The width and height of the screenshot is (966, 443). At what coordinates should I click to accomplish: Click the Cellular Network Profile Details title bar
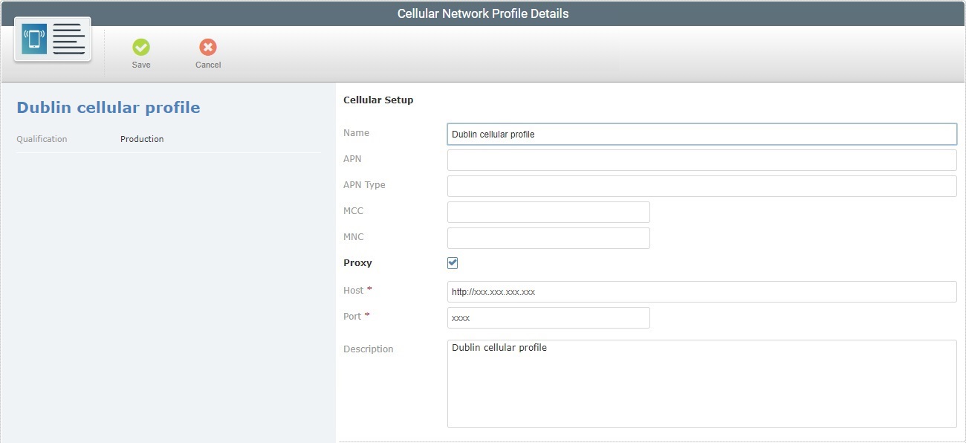coord(483,13)
